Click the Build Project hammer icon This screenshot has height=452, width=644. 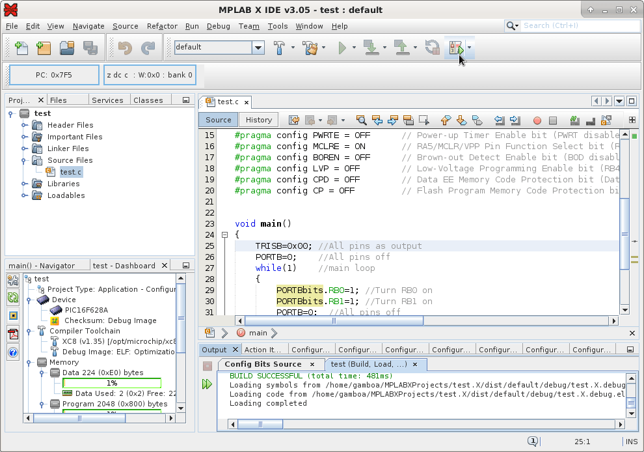[279, 48]
